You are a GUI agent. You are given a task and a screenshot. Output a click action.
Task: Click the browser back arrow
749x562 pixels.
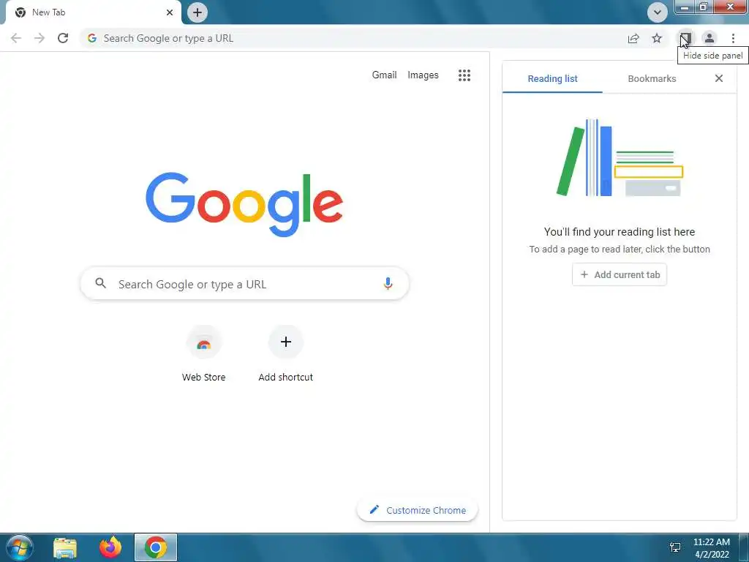click(16, 38)
